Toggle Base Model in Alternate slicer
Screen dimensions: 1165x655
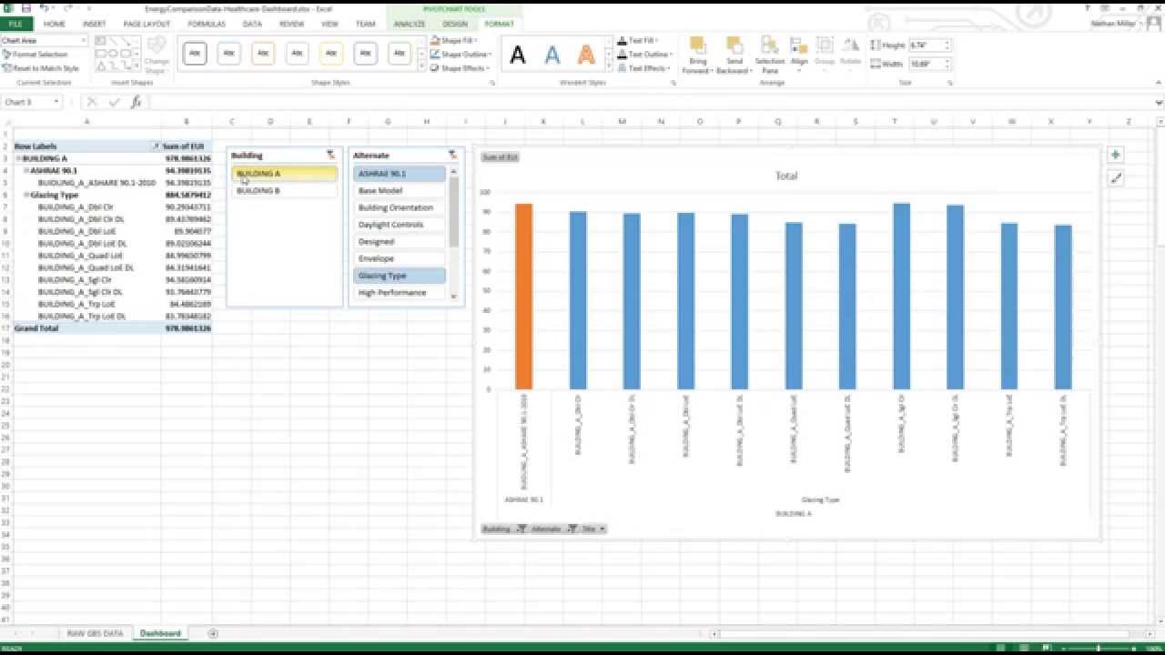398,190
